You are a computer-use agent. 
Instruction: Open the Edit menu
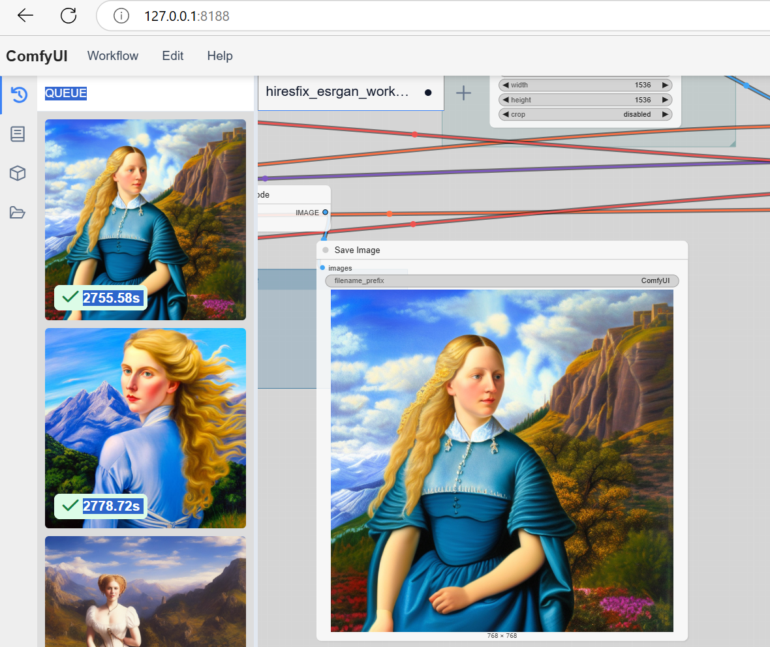[173, 56]
